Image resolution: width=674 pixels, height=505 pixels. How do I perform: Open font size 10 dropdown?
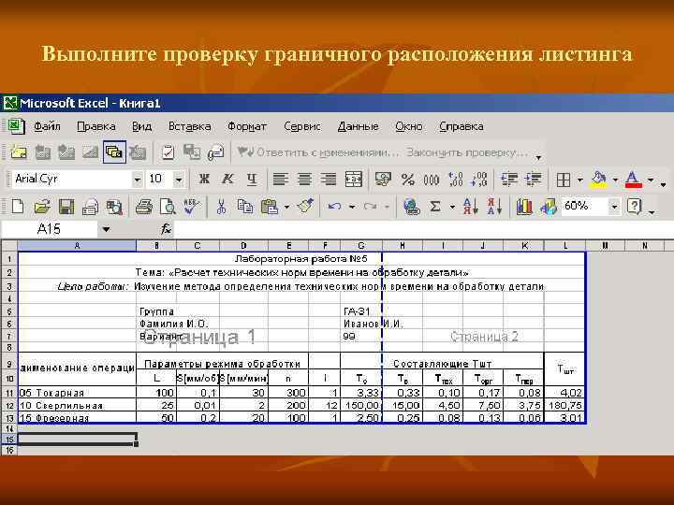coord(179,180)
